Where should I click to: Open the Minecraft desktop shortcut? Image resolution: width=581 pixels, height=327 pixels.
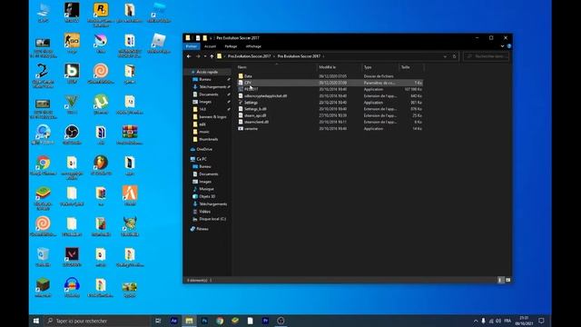(x=43, y=288)
